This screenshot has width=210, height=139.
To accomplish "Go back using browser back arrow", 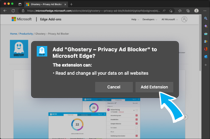I will (x=5, y=10).
